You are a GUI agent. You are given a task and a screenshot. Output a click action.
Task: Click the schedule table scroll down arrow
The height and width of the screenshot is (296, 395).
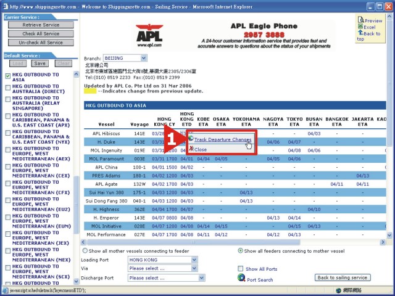[x=389, y=236]
